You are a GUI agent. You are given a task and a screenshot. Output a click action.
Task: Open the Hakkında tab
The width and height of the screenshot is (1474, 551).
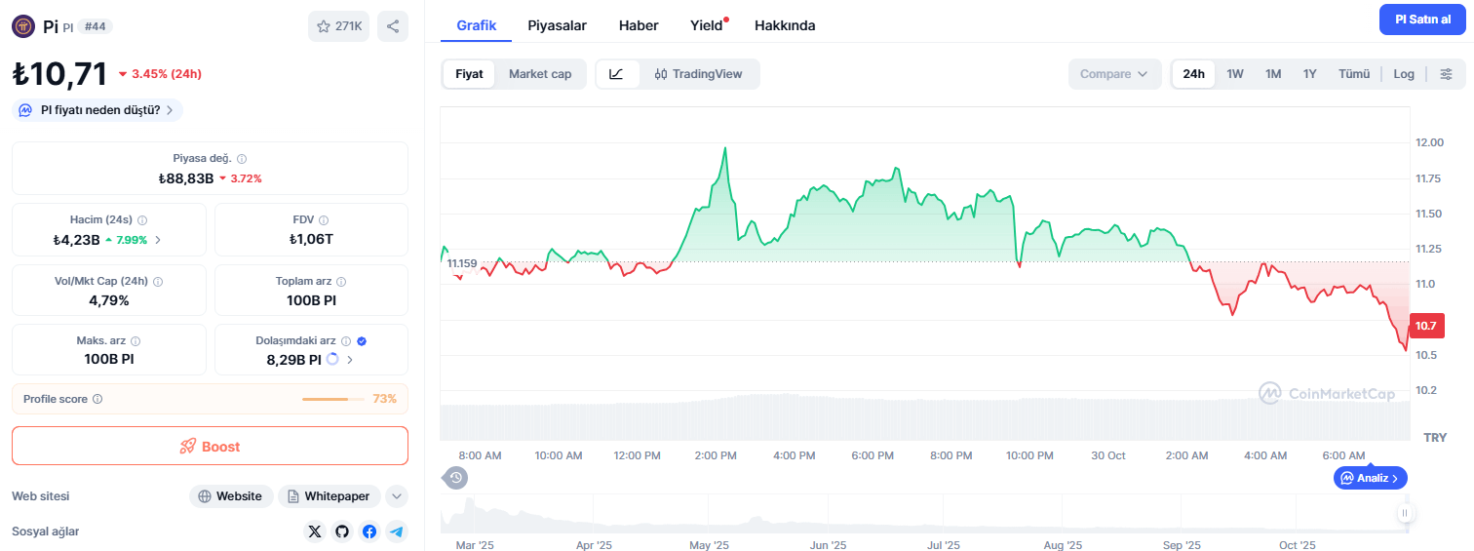[x=785, y=25]
